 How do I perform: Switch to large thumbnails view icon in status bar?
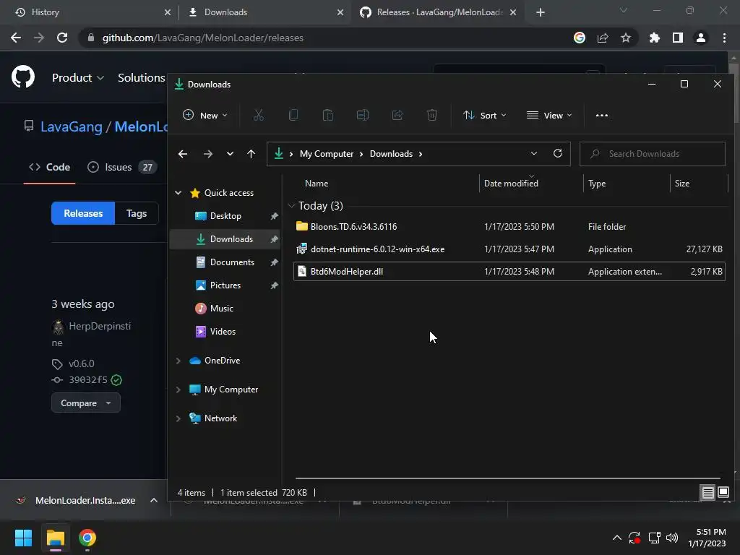click(x=723, y=493)
